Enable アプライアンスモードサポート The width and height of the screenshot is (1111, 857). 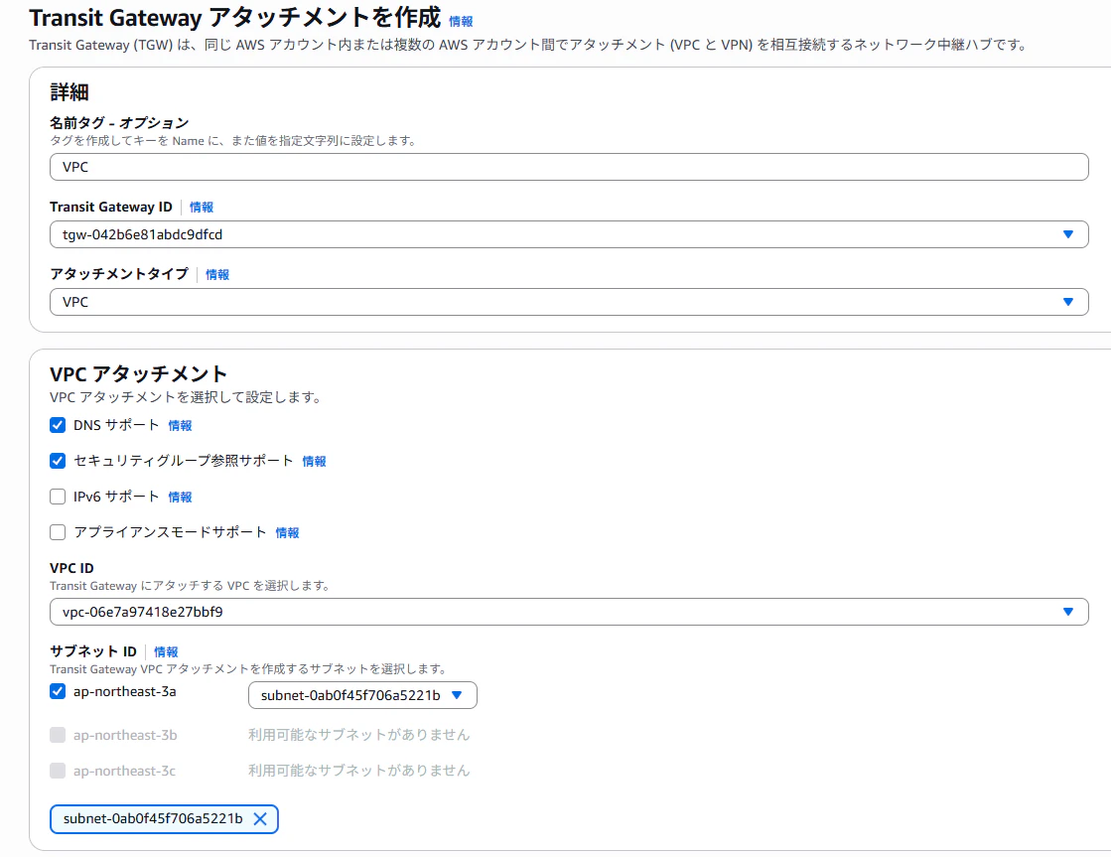(x=57, y=532)
